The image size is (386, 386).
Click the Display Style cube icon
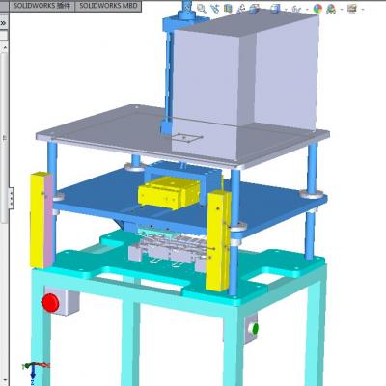point(275,9)
